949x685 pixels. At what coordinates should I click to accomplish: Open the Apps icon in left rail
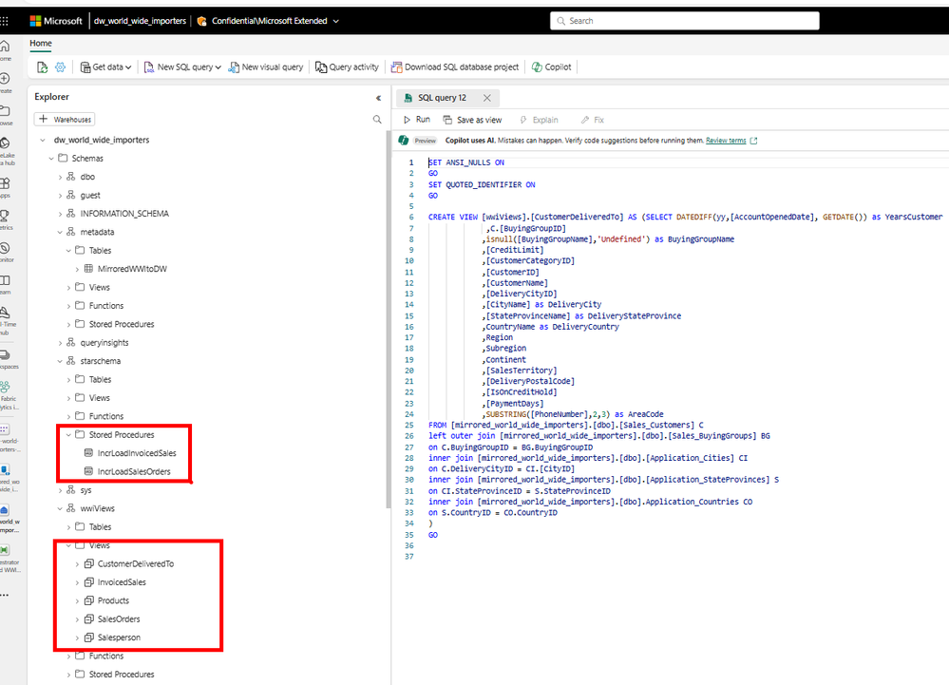5,182
